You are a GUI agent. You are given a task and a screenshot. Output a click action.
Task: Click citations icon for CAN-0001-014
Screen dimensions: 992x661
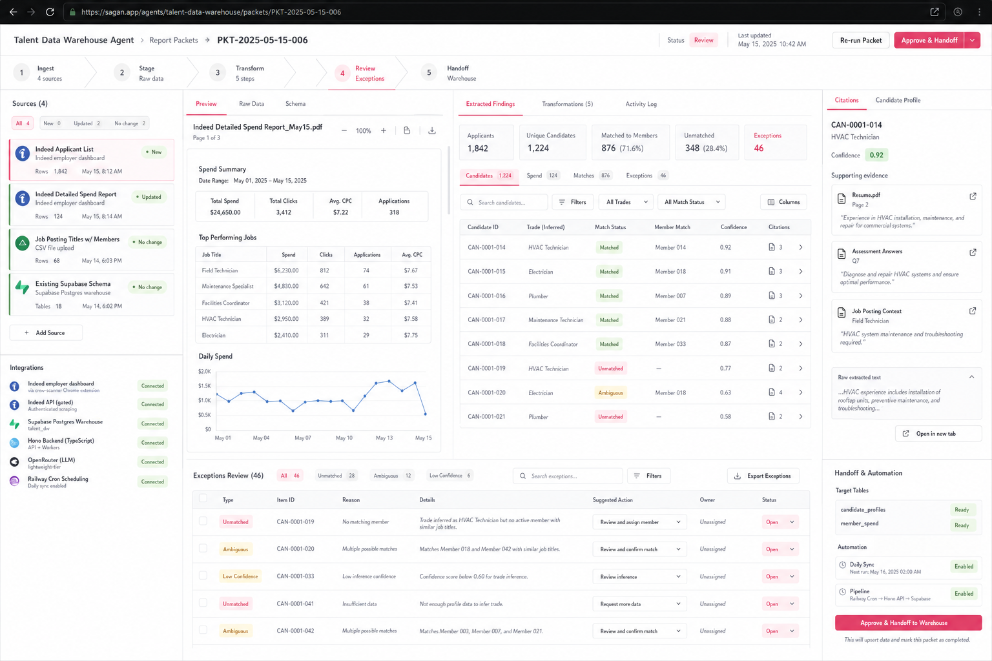click(772, 247)
